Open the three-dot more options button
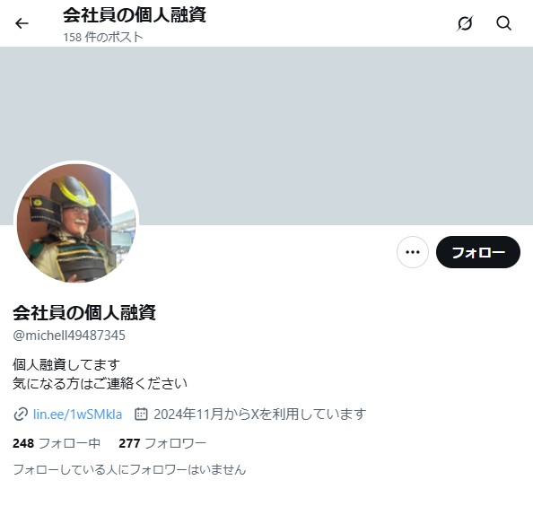Image resolution: width=533 pixels, height=506 pixels. pyautogui.click(x=413, y=252)
